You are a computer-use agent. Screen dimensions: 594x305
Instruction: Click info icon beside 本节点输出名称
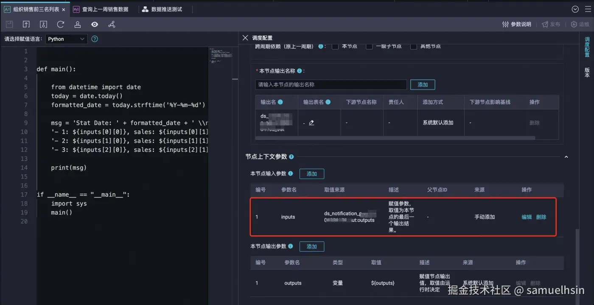[300, 71]
